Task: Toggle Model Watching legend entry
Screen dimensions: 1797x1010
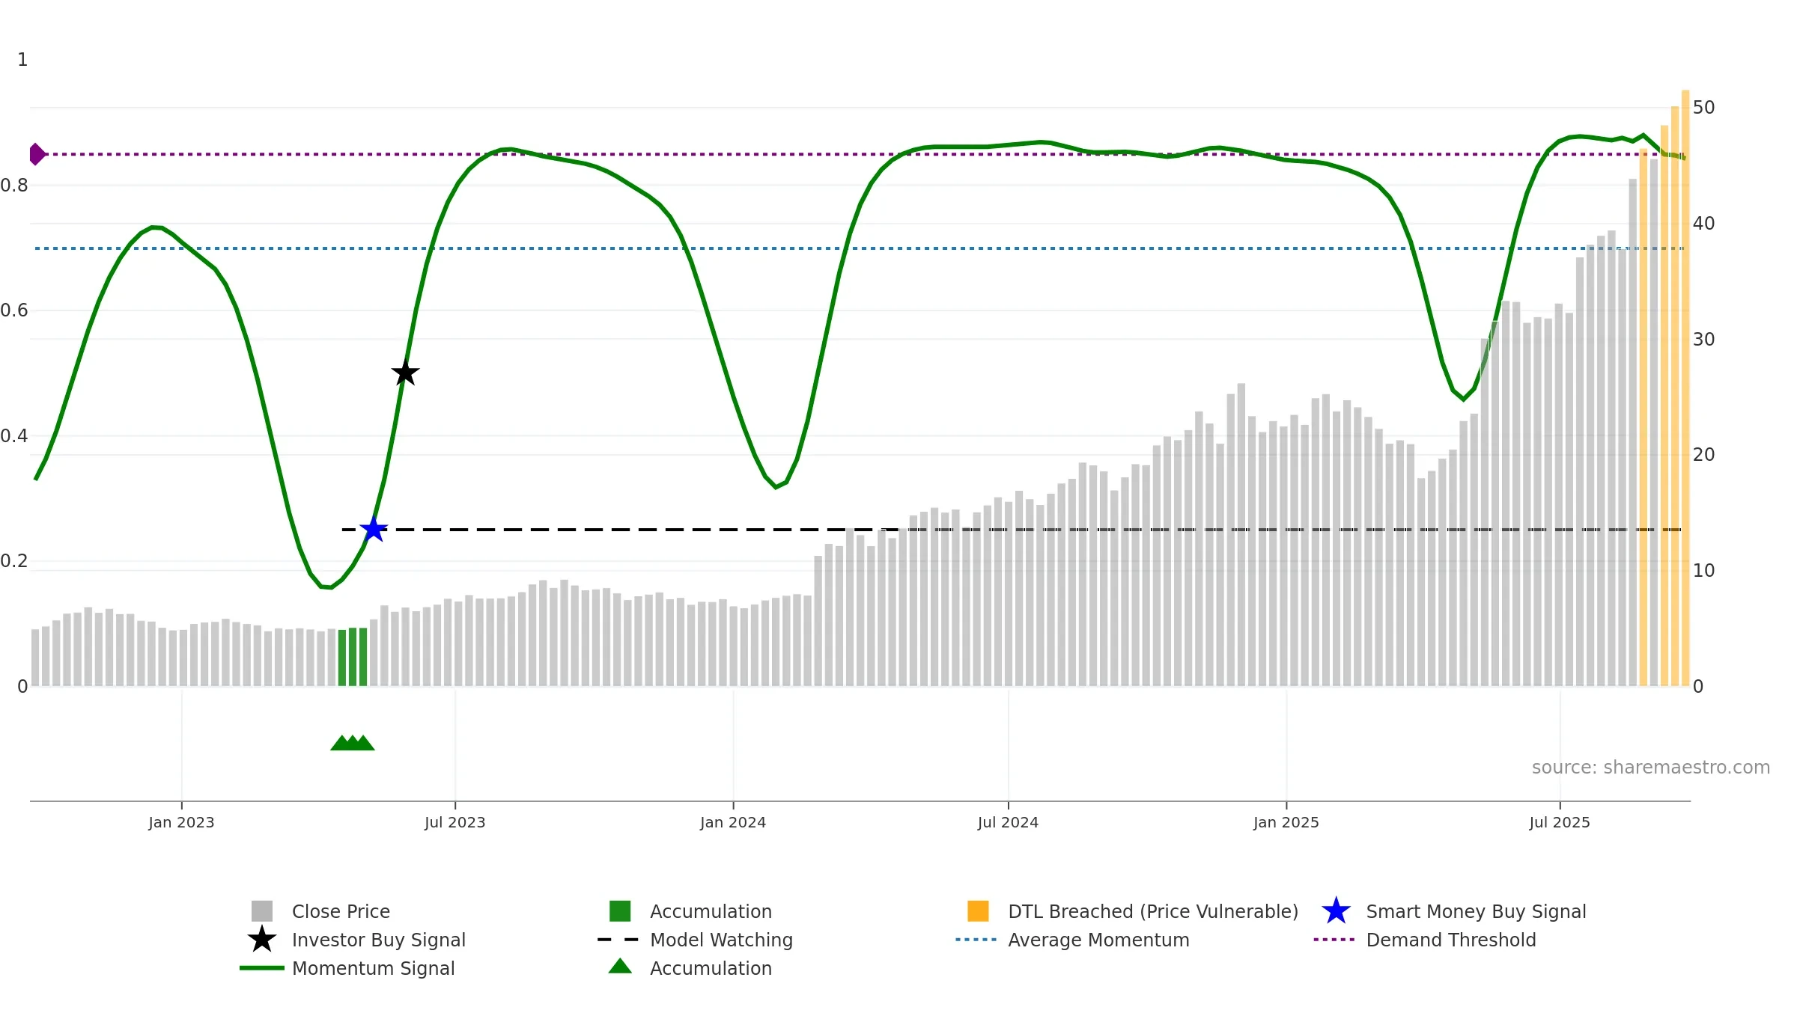Action: point(720,940)
